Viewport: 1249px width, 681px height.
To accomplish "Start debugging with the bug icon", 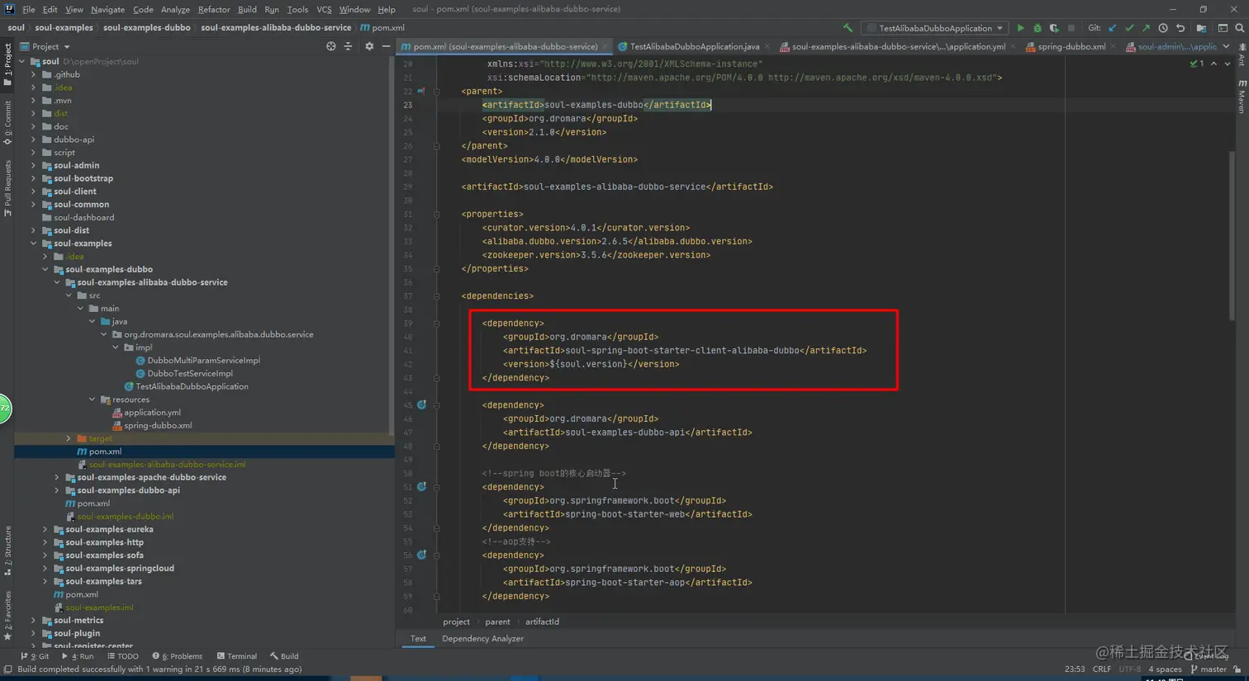I will 1038,28.
